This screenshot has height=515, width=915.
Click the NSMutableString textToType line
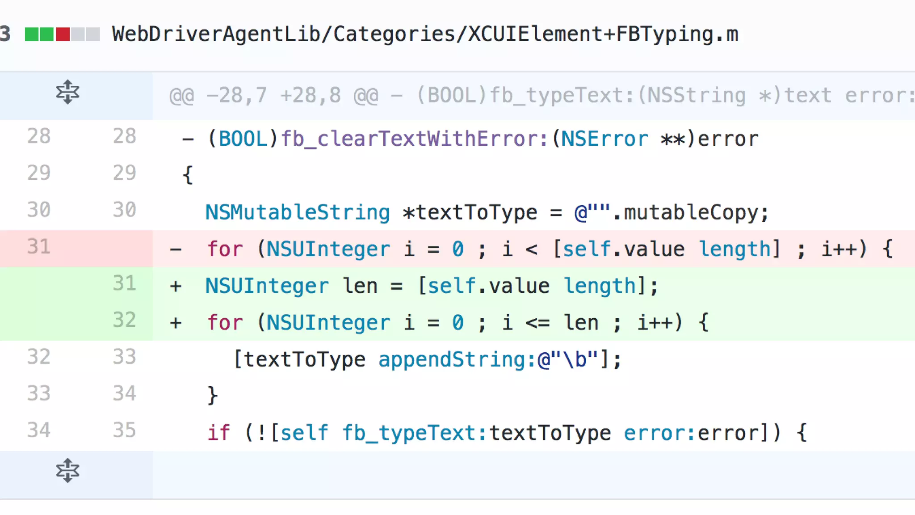[x=487, y=212]
